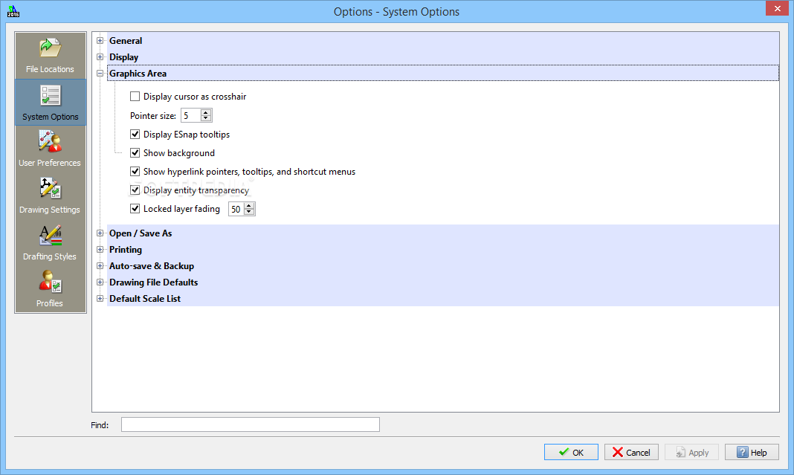Viewport: 794px width, 475px height.
Task: Click the Locked layer fading value field
Action: pos(236,209)
